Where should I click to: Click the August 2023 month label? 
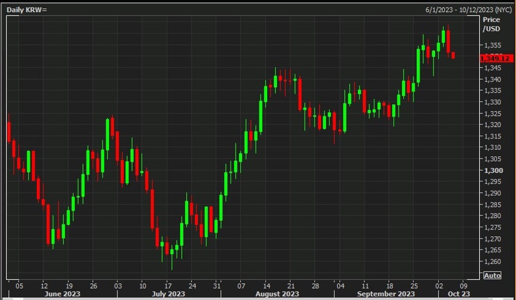(x=277, y=294)
